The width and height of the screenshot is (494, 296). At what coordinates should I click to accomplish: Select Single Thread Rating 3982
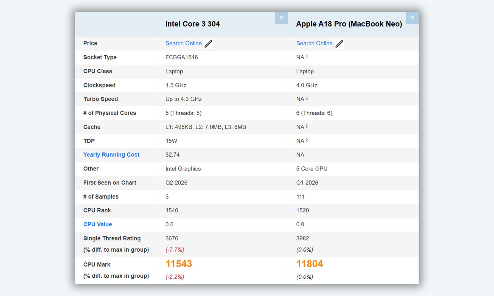pos(303,238)
